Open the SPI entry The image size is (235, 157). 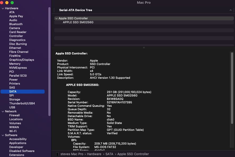click(x=11, y=96)
